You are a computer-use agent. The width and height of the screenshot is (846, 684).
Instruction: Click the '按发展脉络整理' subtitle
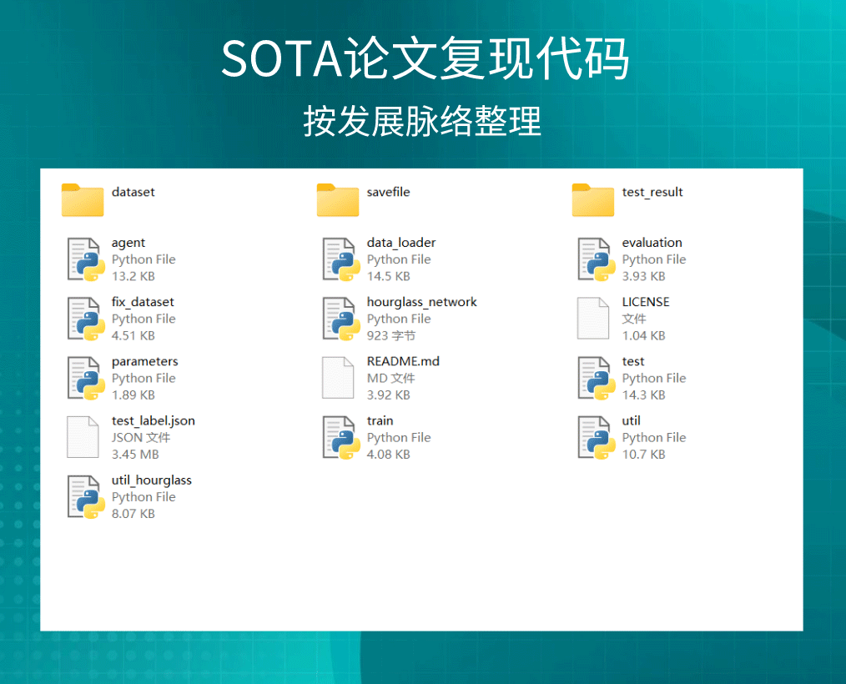point(422,121)
